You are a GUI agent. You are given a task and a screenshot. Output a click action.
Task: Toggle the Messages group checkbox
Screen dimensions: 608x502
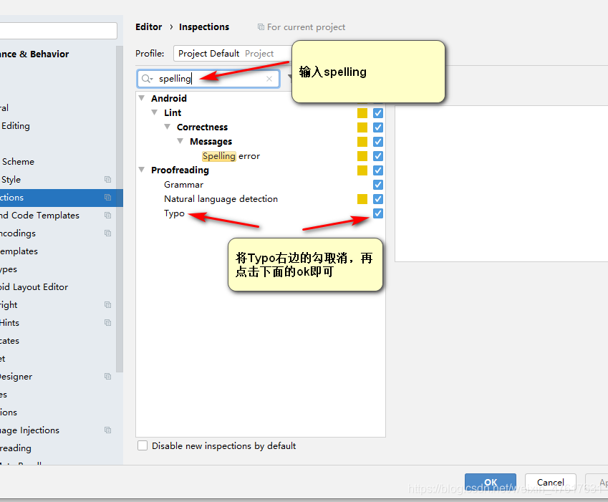378,142
